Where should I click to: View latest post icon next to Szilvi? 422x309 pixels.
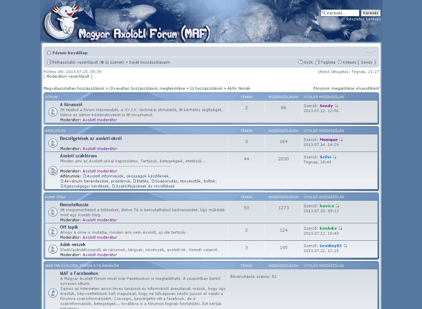coord(335,157)
